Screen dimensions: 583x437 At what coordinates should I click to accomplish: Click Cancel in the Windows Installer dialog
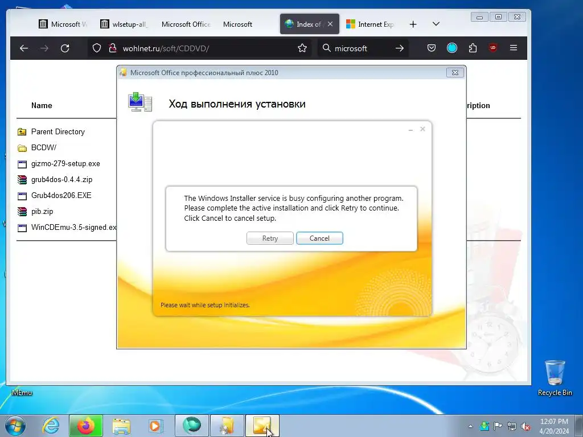click(319, 238)
